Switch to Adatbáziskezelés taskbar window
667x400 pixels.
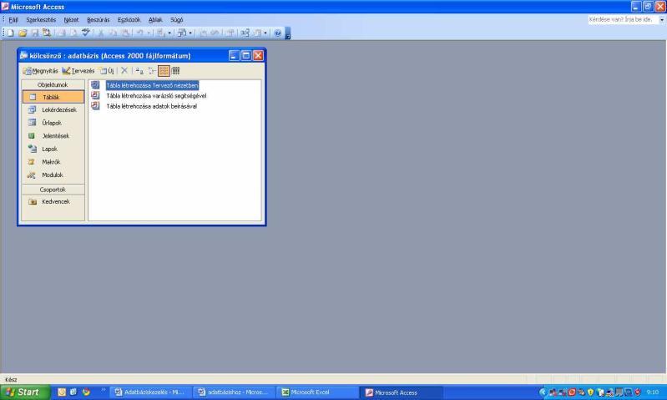click(x=151, y=392)
